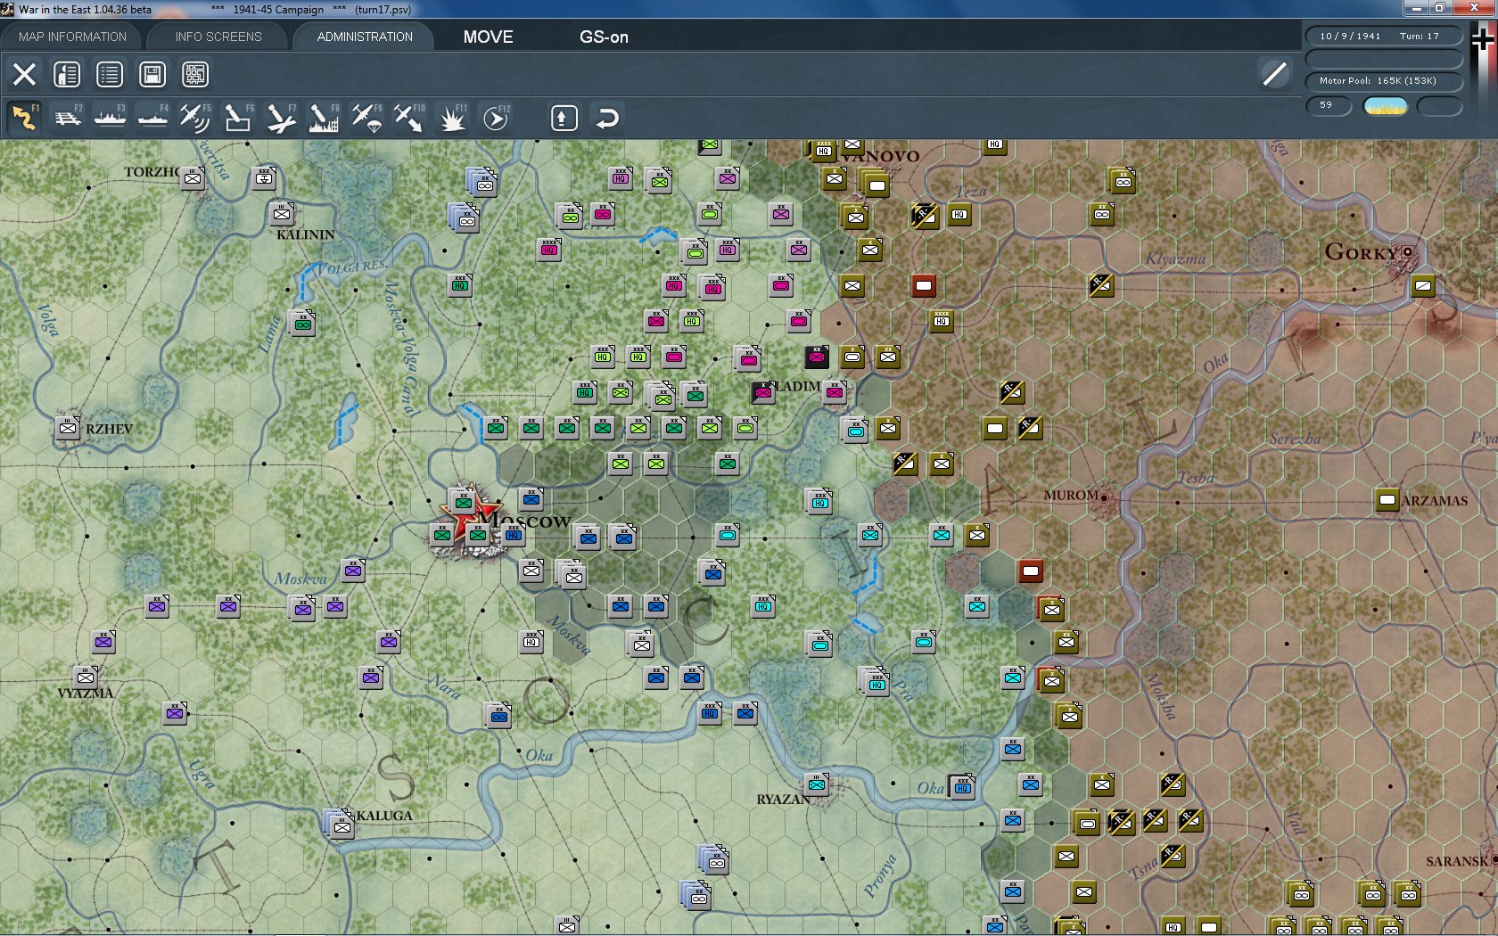Select the unit counter at Torzhok
1498x936 pixels.
[x=193, y=178]
